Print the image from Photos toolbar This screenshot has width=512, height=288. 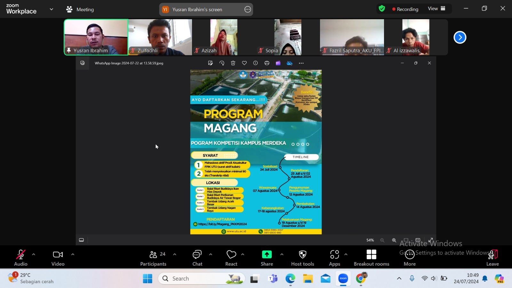point(267,63)
